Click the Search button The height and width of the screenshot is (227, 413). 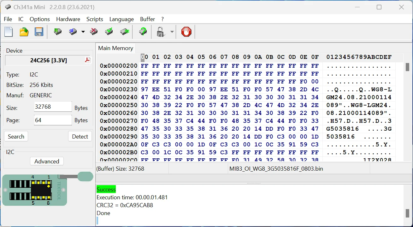16,136
